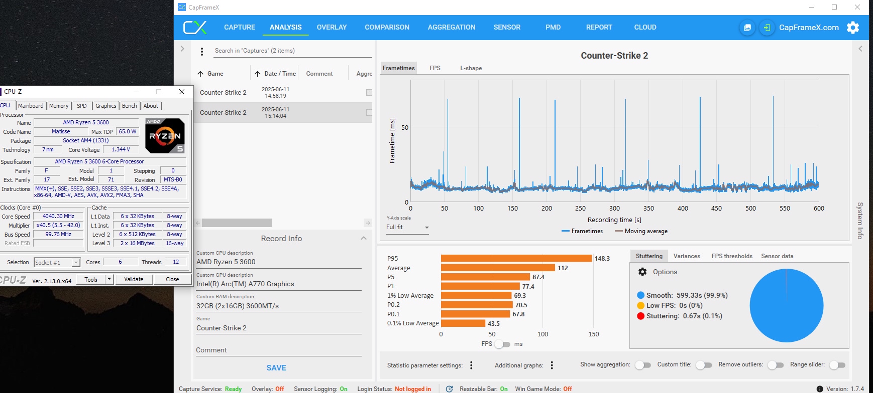Open the FPS thresholds tab

click(x=732, y=256)
